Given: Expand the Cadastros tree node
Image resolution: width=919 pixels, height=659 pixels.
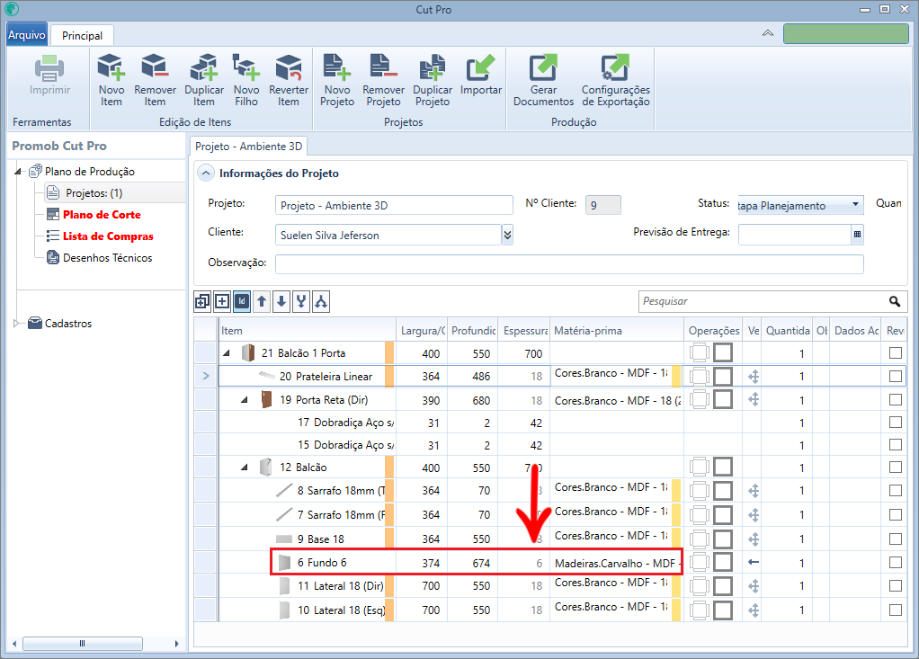Looking at the screenshot, I should tap(16, 324).
